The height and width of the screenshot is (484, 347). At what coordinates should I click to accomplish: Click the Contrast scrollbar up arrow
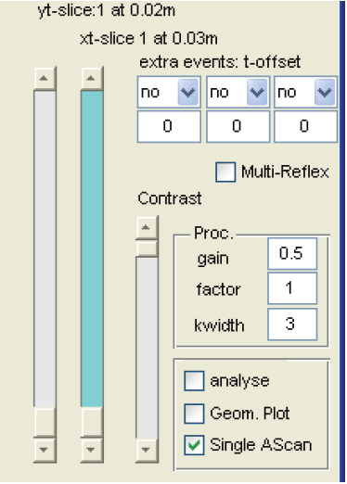coord(147,228)
